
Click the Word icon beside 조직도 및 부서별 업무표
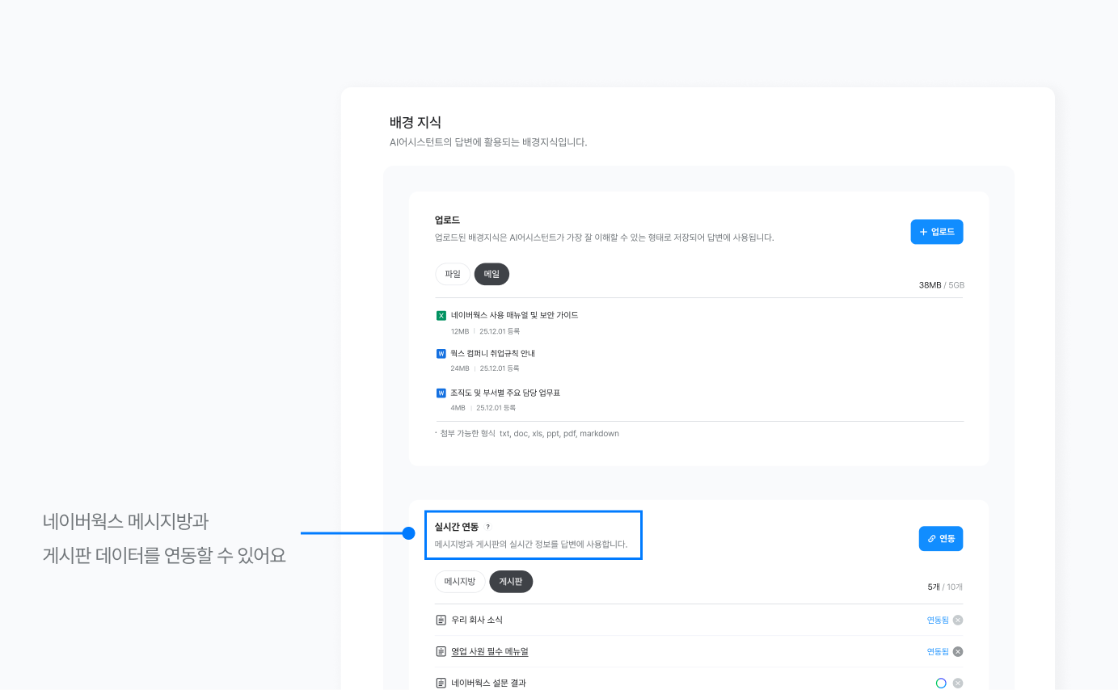click(441, 393)
